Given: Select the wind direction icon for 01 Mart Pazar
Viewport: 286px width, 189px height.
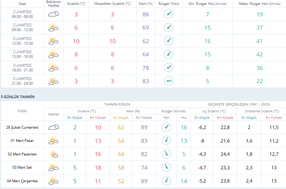Looking at the screenshot, I should pyautogui.click(x=165, y=141).
